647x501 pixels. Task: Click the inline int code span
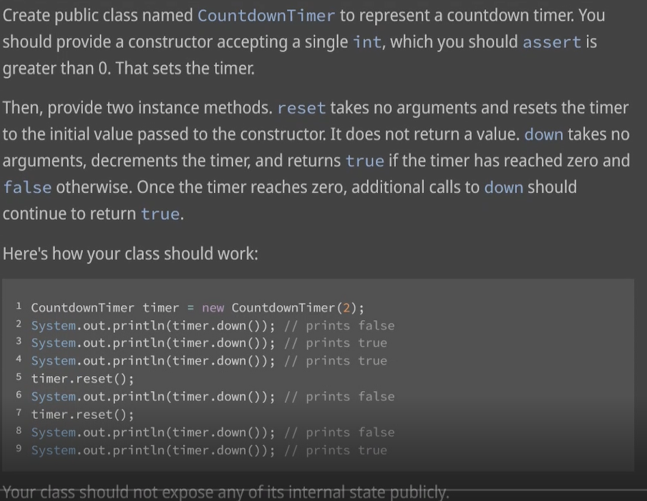367,42
